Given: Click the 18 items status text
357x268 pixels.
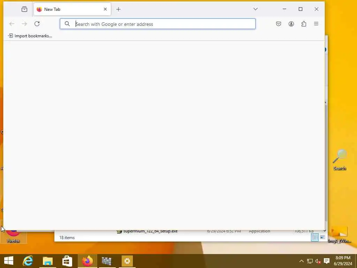Looking at the screenshot, I should 67,237.
